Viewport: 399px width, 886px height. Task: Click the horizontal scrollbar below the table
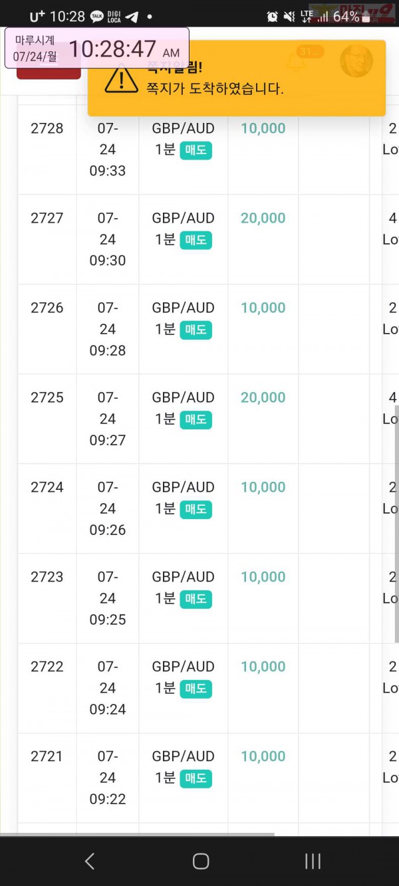(x=137, y=834)
